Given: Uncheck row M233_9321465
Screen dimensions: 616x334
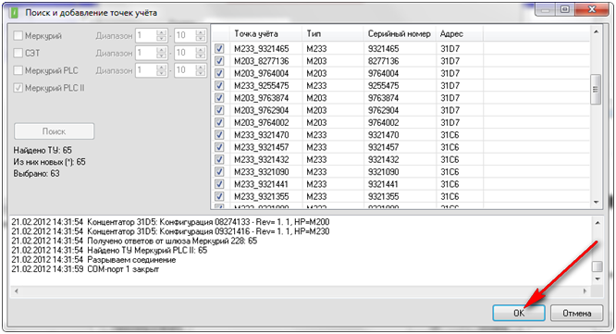Looking at the screenshot, I should point(219,49).
